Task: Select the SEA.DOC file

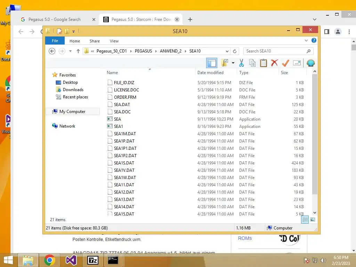Action: coord(122,112)
